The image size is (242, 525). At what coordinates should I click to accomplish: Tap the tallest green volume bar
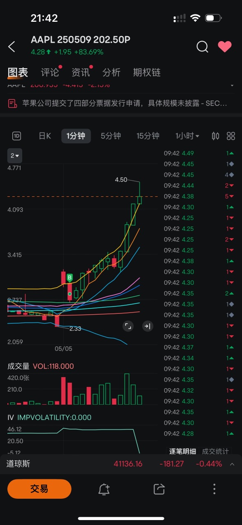[x=127, y=389]
